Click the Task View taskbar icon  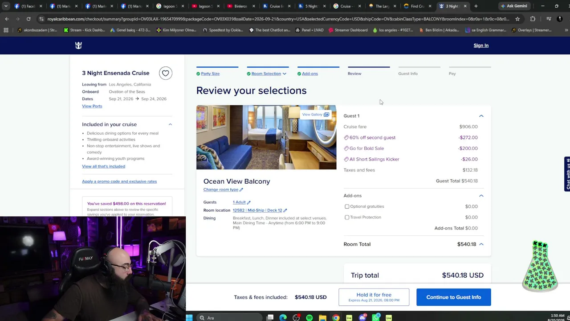point(270,318)
